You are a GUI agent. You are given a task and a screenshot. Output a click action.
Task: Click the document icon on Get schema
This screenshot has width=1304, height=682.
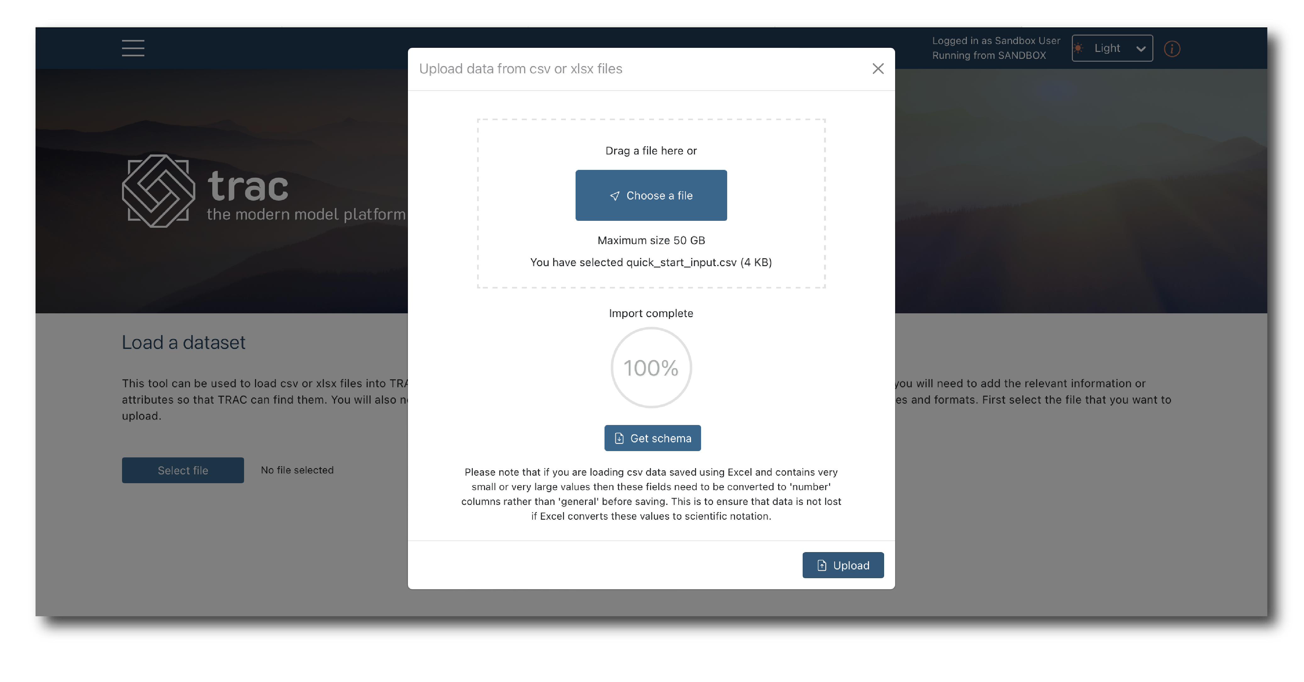click(619, 439)
